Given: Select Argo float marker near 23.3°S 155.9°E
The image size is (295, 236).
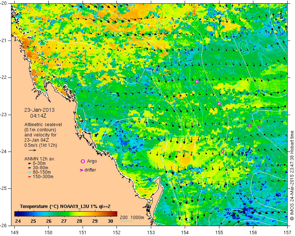Looking at the screenshot, I should pos(250,125).
